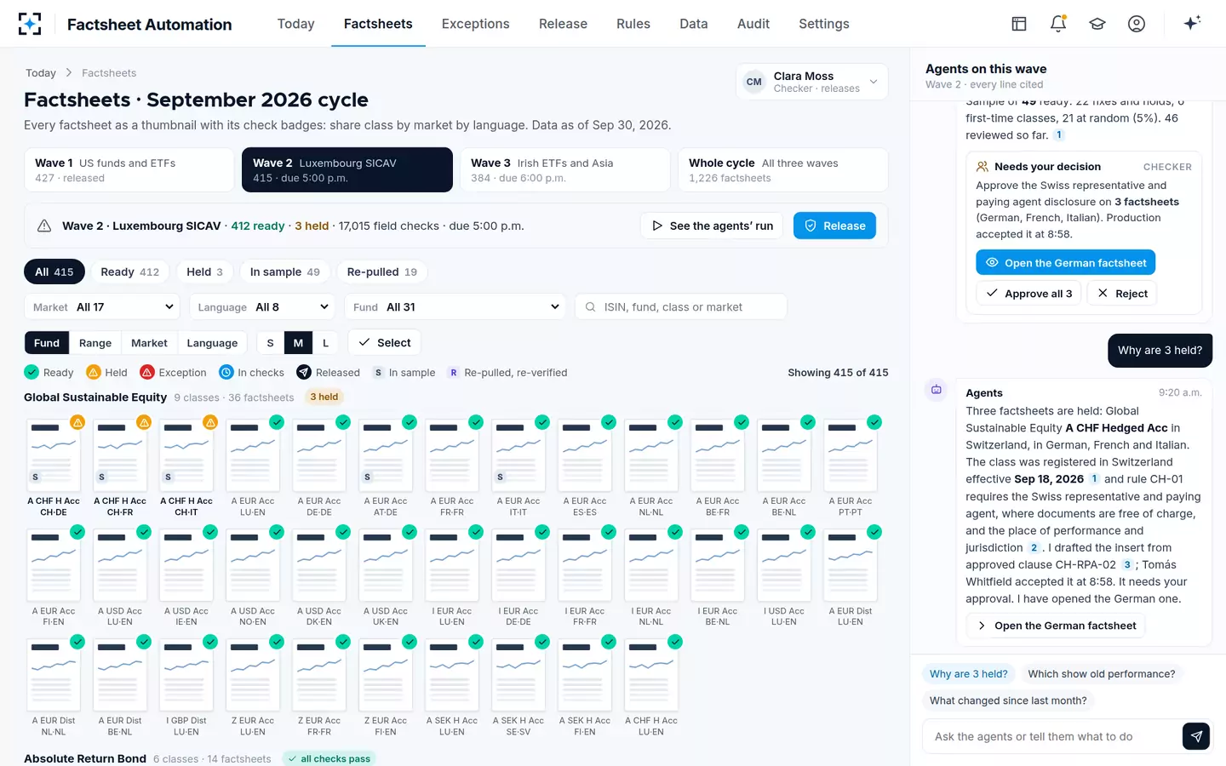Click the blue Release button
This screenshot has width=1226, height=766.
834,226
